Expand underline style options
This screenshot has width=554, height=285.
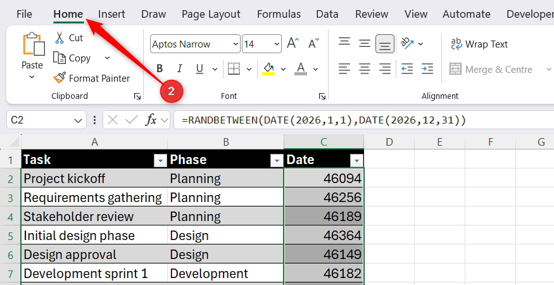click(215, 69)
